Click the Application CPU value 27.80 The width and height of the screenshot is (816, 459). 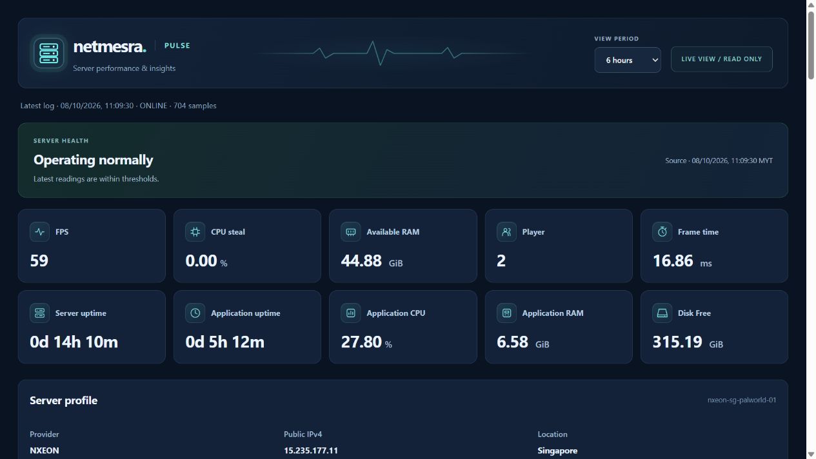pyautogui.click(x=361, y=342)
